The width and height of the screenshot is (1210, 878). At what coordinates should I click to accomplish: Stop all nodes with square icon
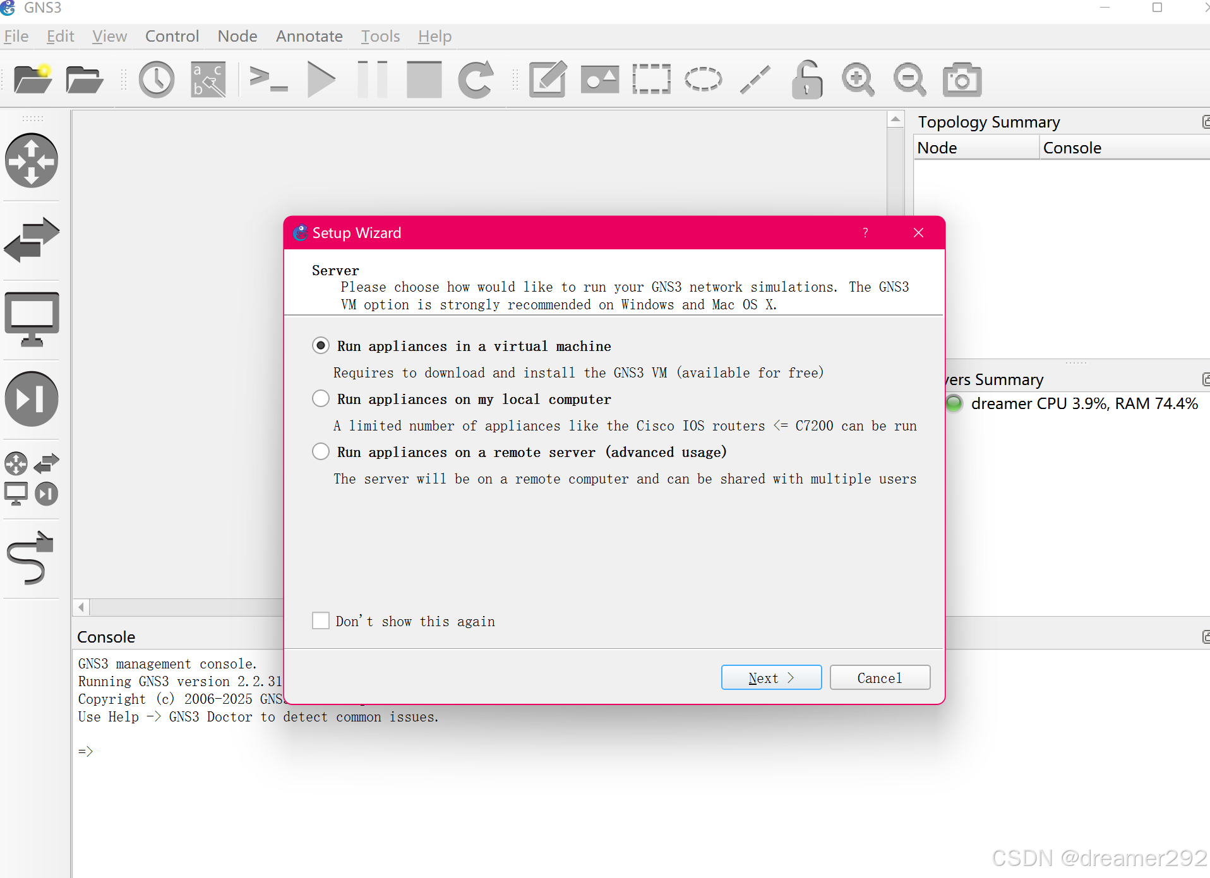[x=424, y=80]
